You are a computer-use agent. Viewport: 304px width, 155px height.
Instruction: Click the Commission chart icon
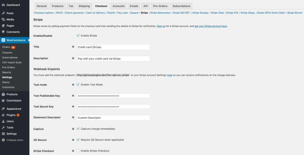pos(3,101)
